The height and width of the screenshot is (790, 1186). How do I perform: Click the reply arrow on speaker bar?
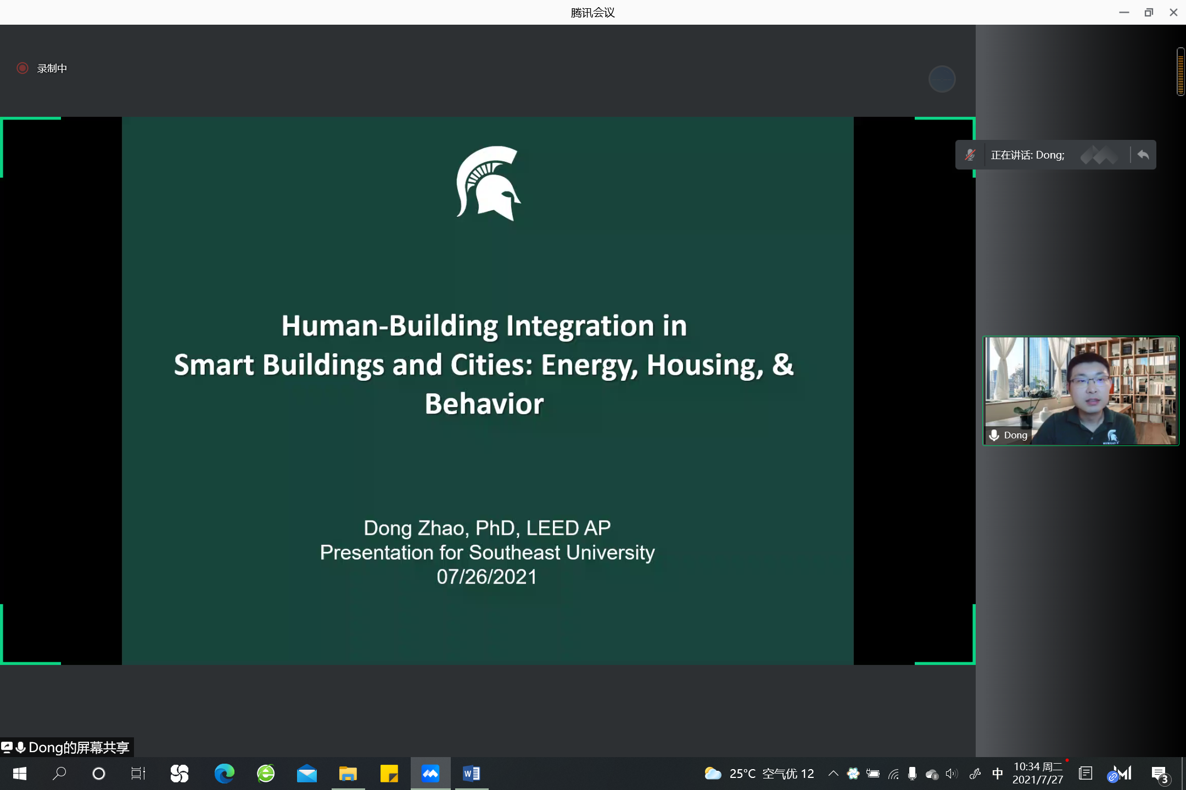[x=1143, y=155]
